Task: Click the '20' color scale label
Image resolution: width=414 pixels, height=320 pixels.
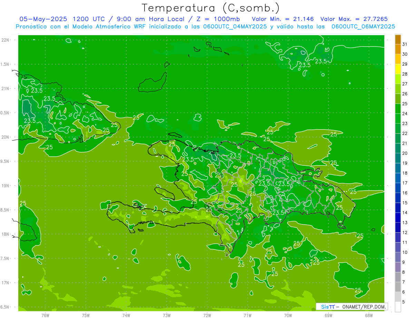Action: (x=405, y=153)
